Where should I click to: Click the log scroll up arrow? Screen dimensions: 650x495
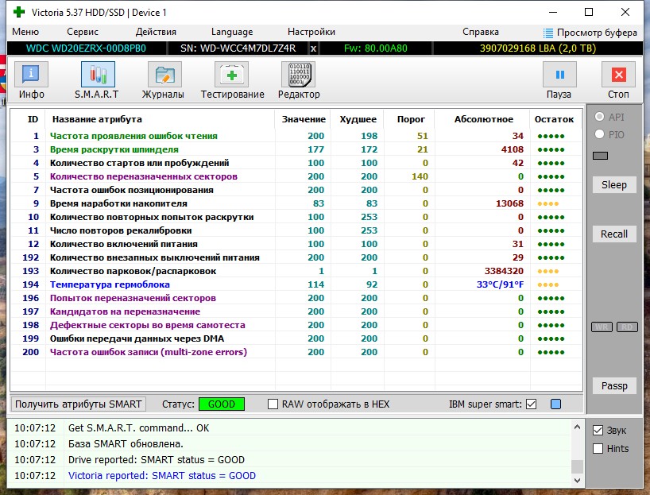click(x=577, y=427)
